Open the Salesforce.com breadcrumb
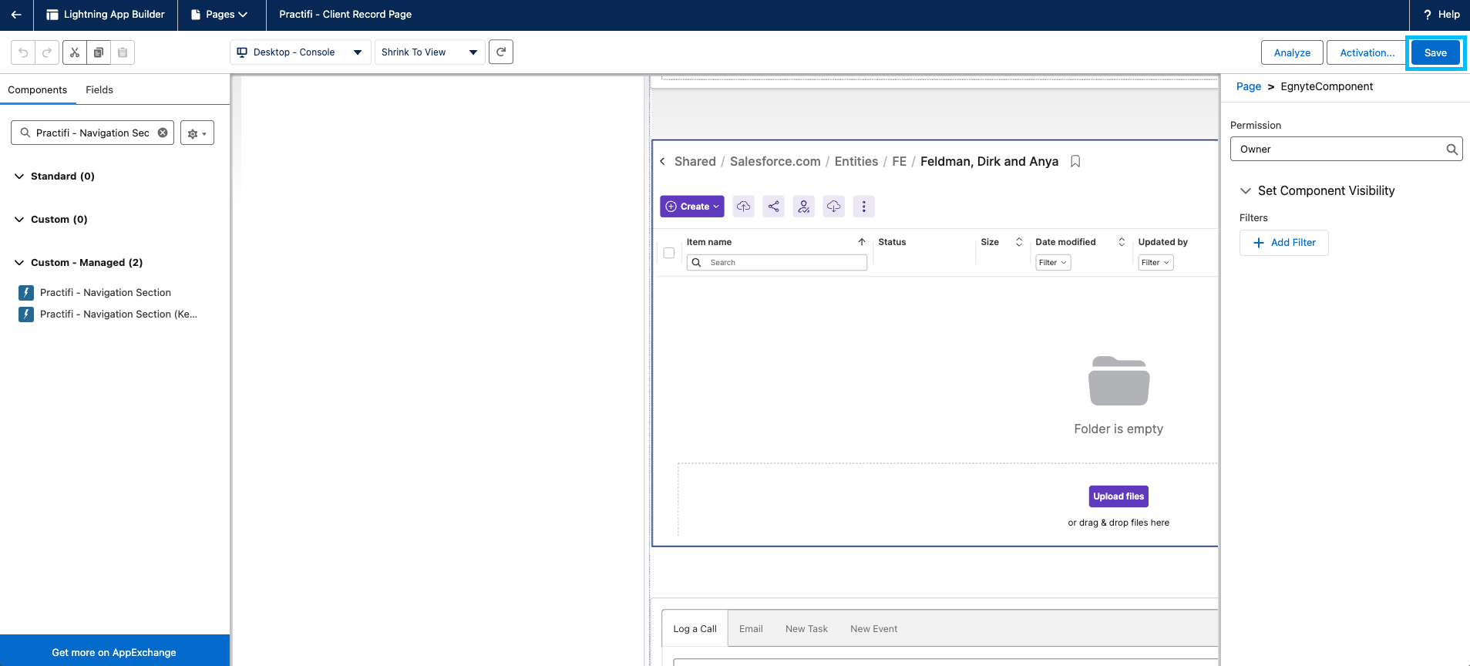This screenshot has height=666, width=1470. [x=775, y=161]
